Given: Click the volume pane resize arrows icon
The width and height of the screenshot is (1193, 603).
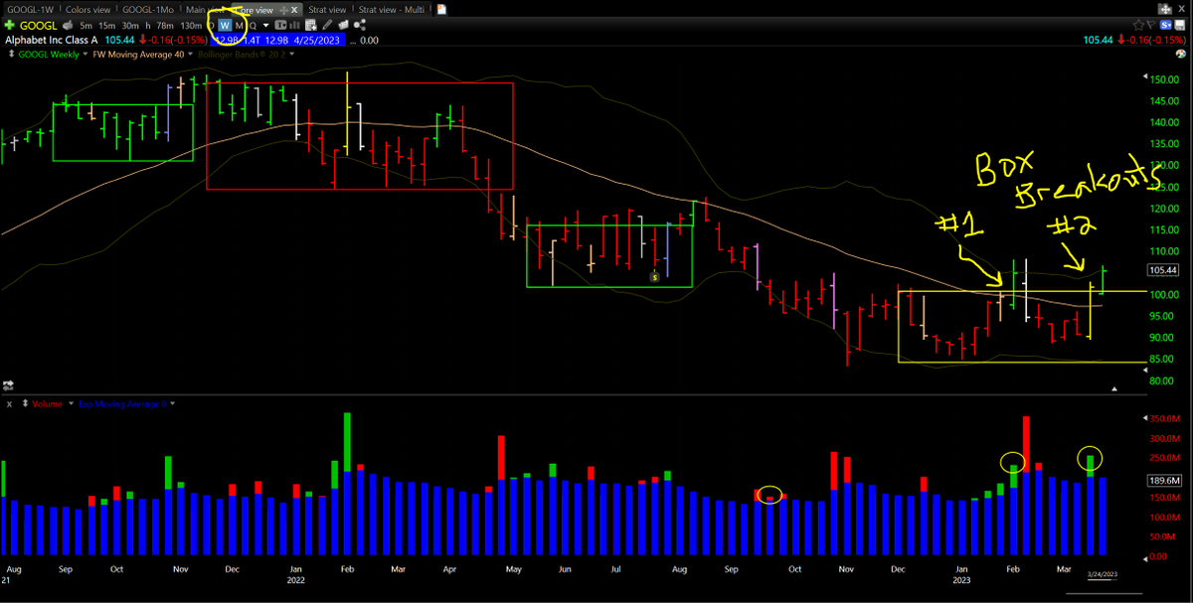Looking at the screenshot, I should [x=25, y=403].
